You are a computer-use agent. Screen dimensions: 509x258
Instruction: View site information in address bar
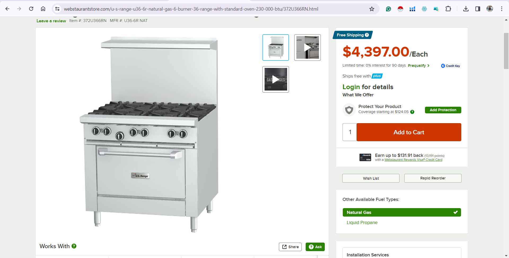click(57, 9)
